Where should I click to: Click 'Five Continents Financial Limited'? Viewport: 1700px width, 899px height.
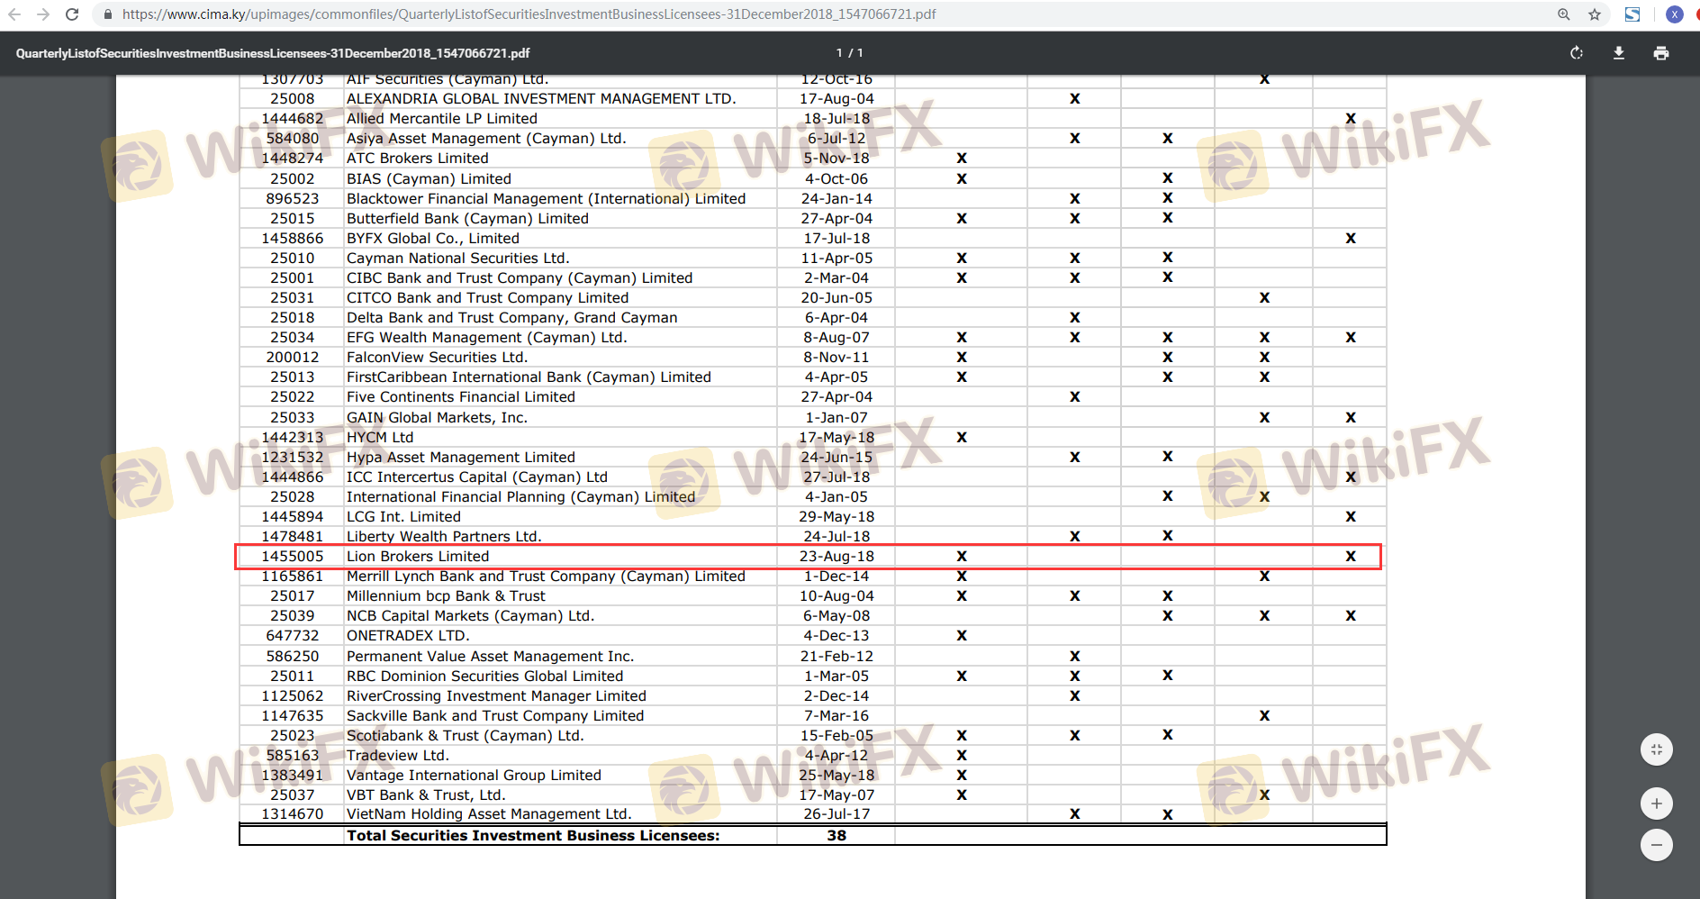click(461, 397)
